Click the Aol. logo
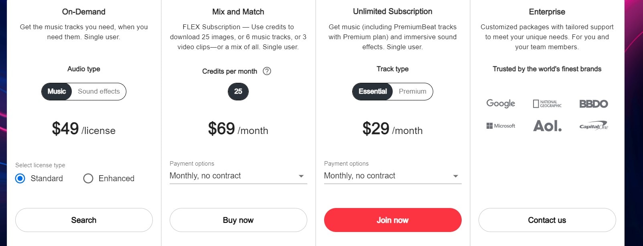 (547, 126)
